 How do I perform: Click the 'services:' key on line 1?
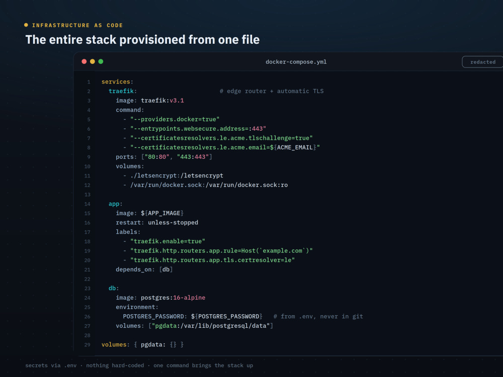pos(117,82)
